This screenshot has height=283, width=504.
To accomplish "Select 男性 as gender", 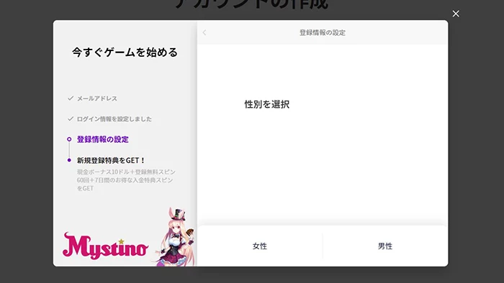I will [x=385, y=246].
